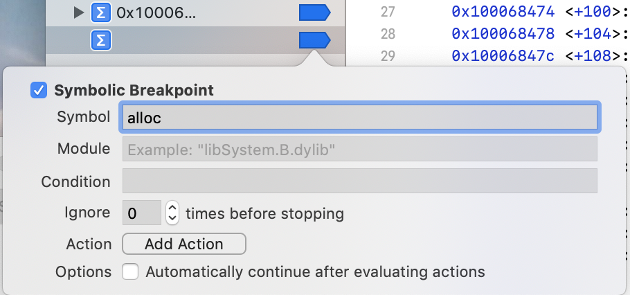This screenshot has height=295, width=630.
Task: Decrement the Ignore count stepper
Action: pos(172,217)
